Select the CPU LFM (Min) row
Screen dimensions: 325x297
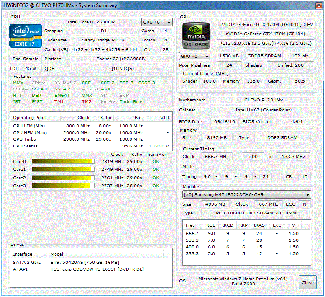pos(91,126)
